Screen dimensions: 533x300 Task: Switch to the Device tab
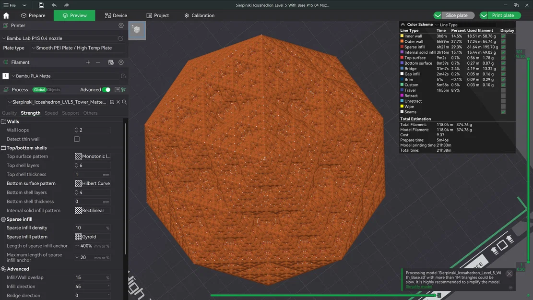pos(115,15)
